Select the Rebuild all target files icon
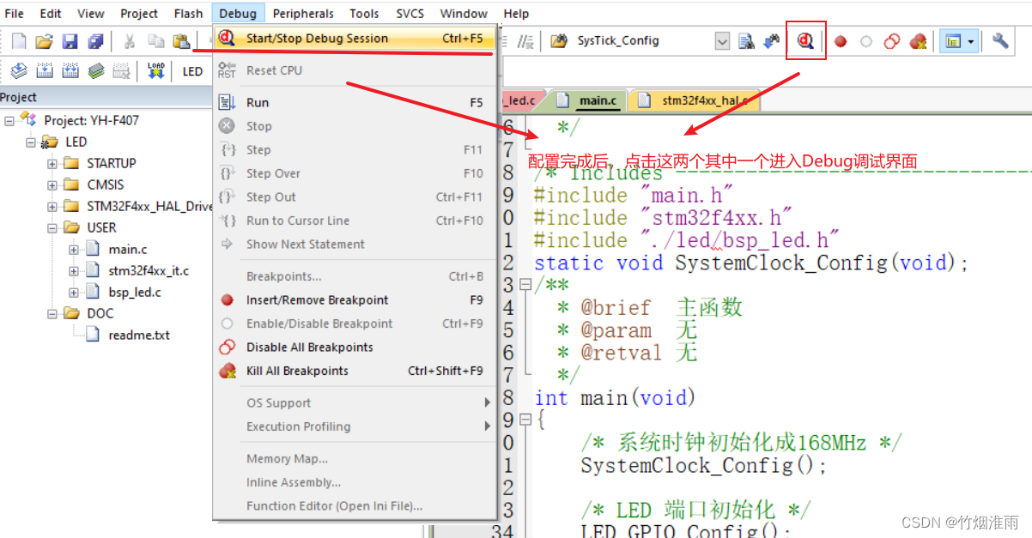 click(x=69, y=70)
